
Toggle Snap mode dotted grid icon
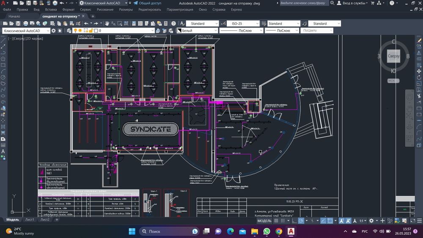pos(283,221)
